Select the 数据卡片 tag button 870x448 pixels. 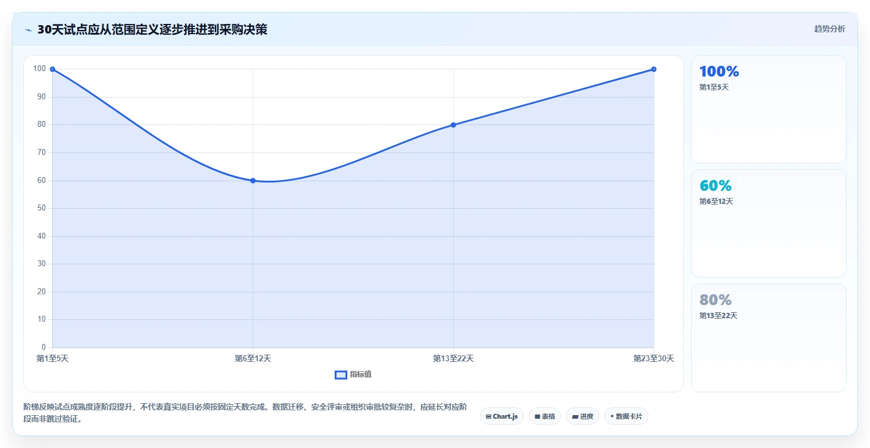click(x=626, y=416)
